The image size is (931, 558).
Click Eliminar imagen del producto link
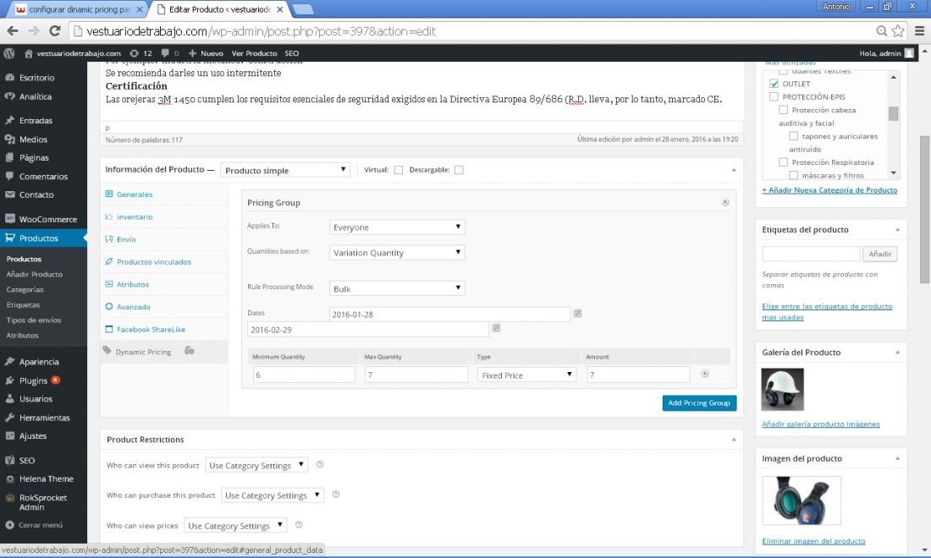tap(813, 541)
